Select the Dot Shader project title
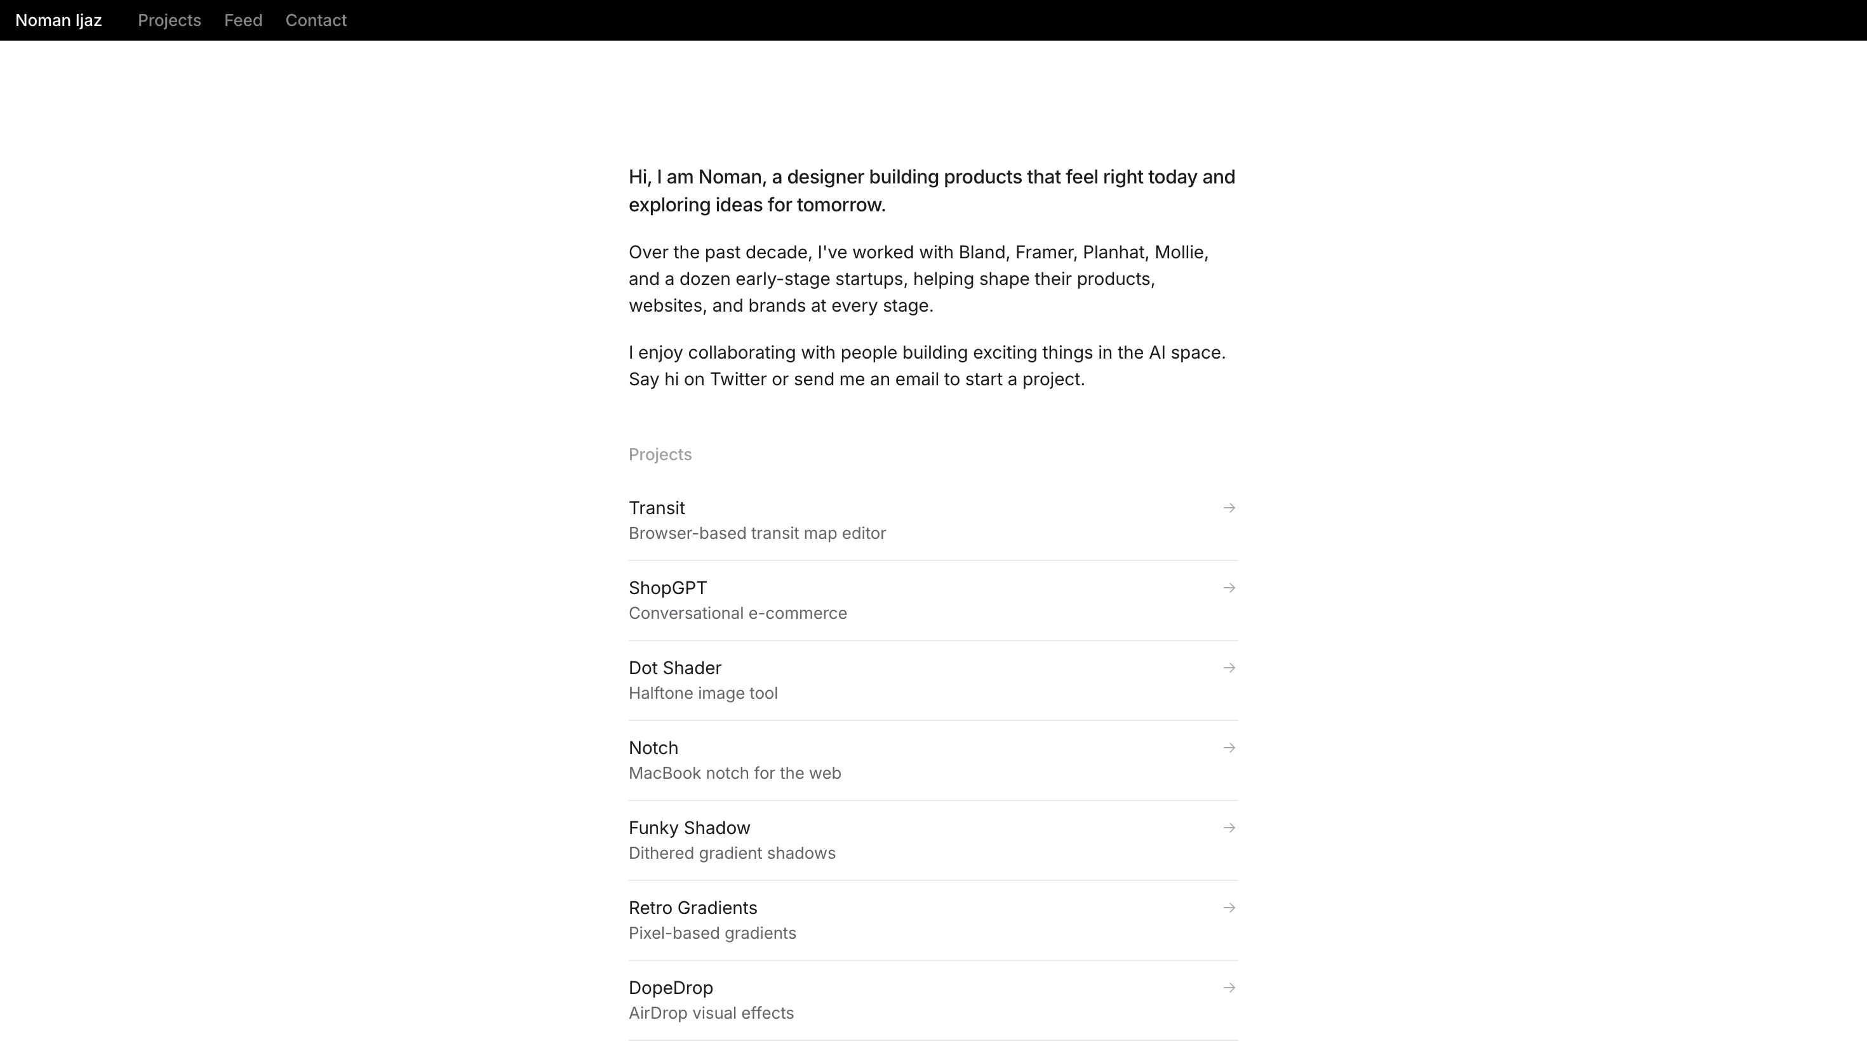The width and height of the screenshot is (1867, 1060). [675, 668]
